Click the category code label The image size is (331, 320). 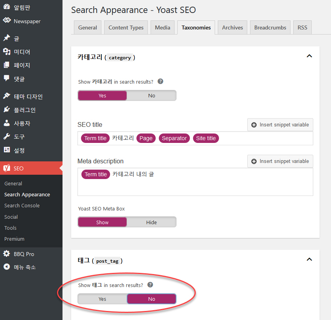pos(120,58)
